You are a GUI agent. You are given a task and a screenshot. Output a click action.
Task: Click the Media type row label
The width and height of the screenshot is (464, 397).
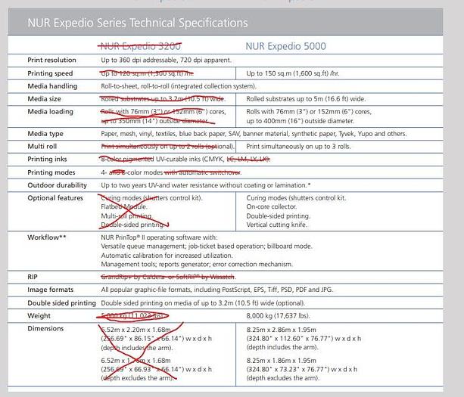tap(44, 133)
